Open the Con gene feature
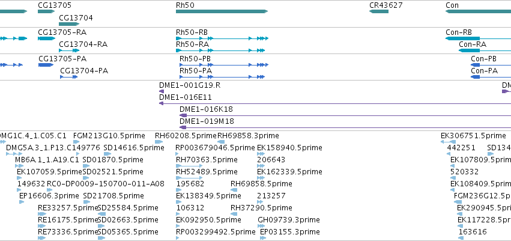Viewport: 511px width, 241px height. [478, 11]
